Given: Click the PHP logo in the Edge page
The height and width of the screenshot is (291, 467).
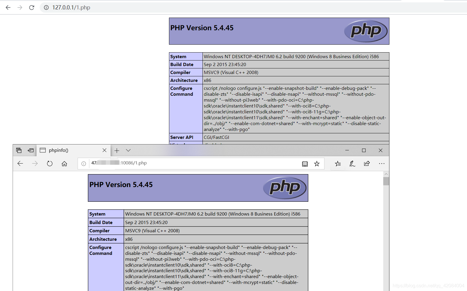Looking at the screenshot, I should pos(284,188).
